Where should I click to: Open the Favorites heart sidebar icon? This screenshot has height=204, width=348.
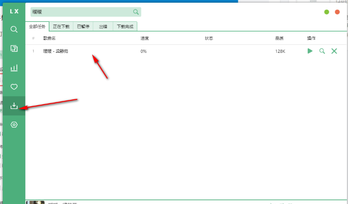pos(14,87)
